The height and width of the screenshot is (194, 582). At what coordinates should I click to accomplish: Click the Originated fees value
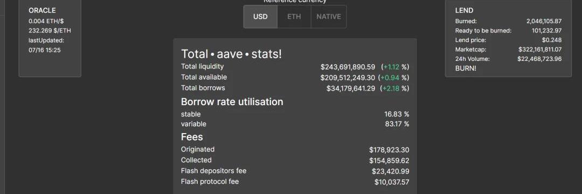[x=389, y=150]
